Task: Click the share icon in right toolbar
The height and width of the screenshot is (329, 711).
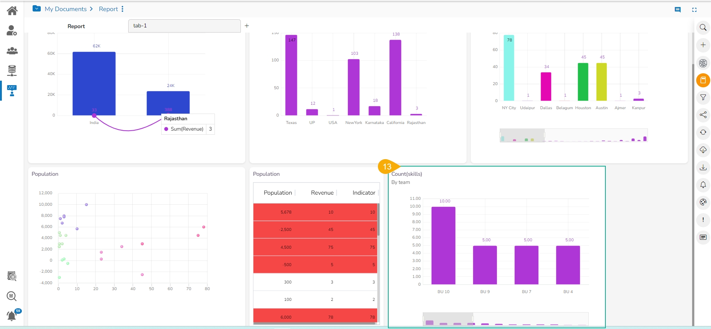Action: (x=703, y=115)
